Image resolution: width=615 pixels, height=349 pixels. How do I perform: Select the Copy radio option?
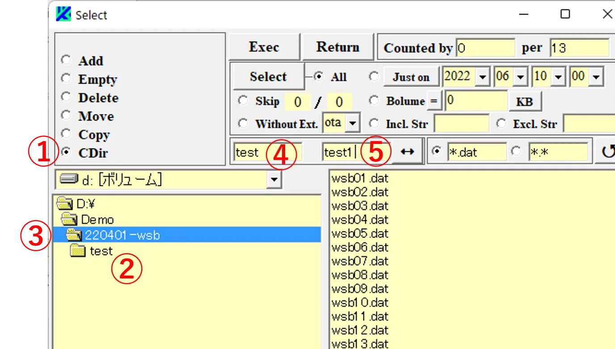pyautogui.click(x=66, y=133)
